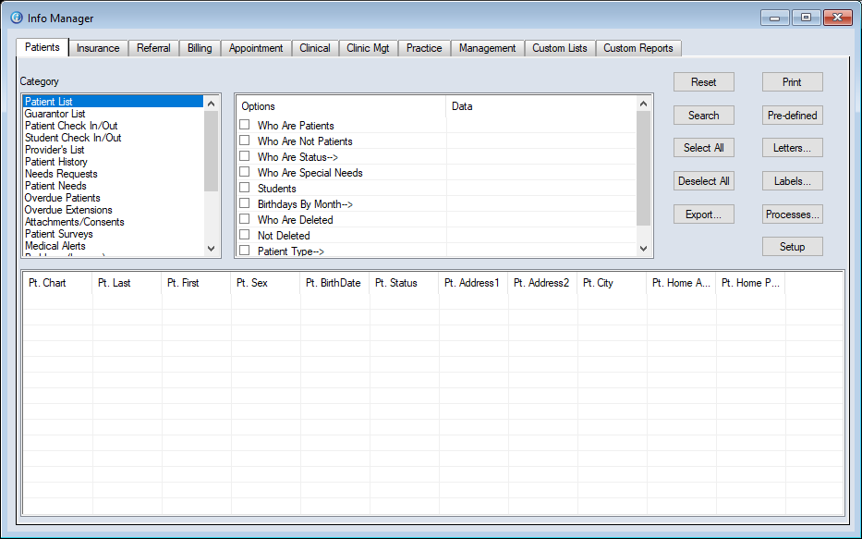The width and height of the screenshot is (862, 539).
Task: Open the Custom Reports tab
Action: tap(638, 47)
